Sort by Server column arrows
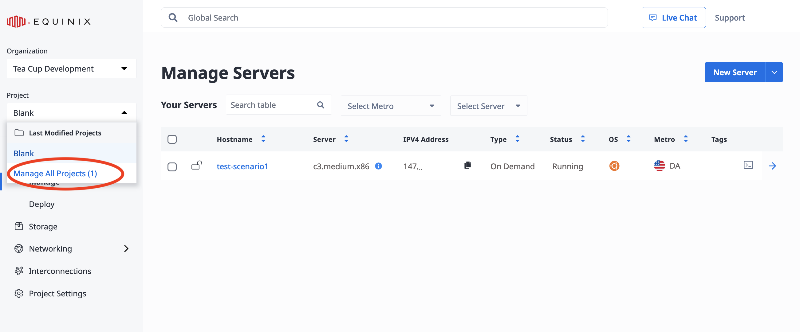 346,139
